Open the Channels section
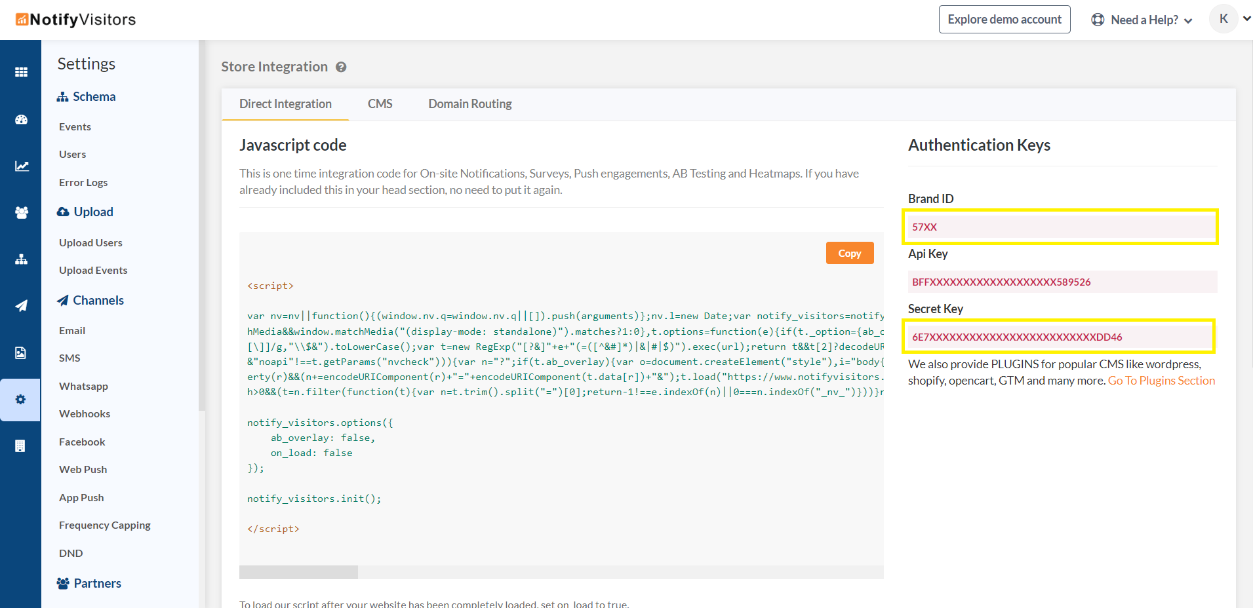Viewport: 1253px width, 608px height. tap(90, 301)
